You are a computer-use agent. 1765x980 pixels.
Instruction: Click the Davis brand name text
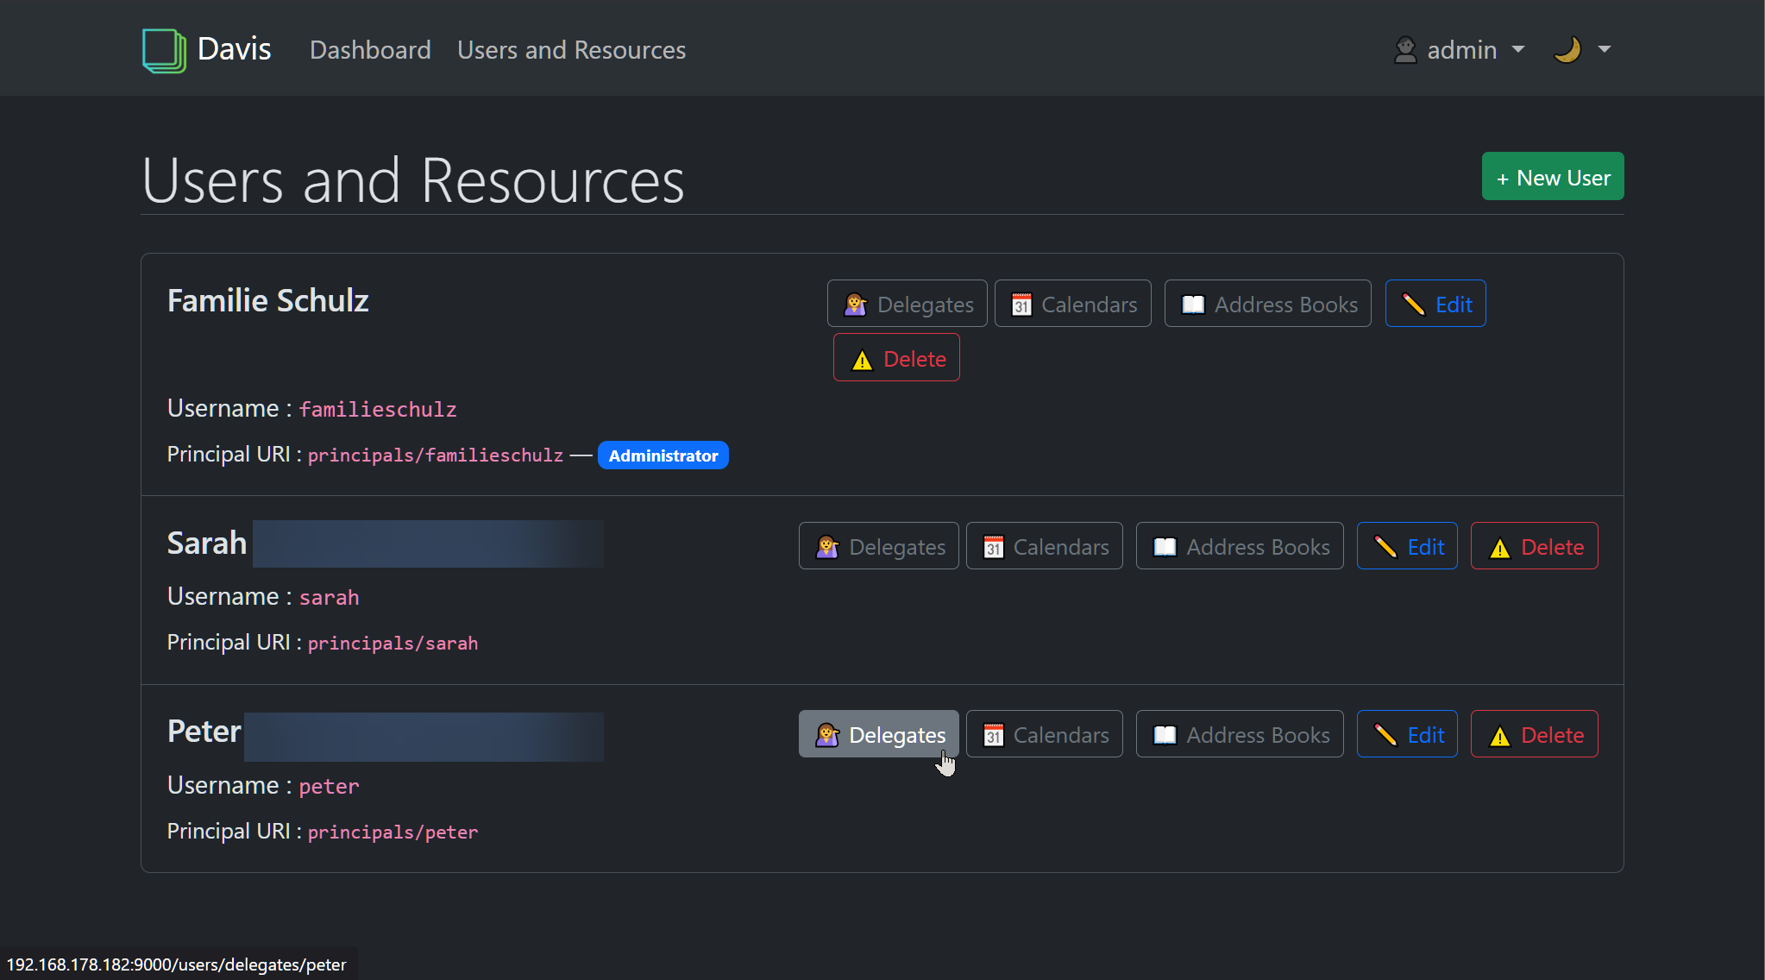tap(234, 49)
